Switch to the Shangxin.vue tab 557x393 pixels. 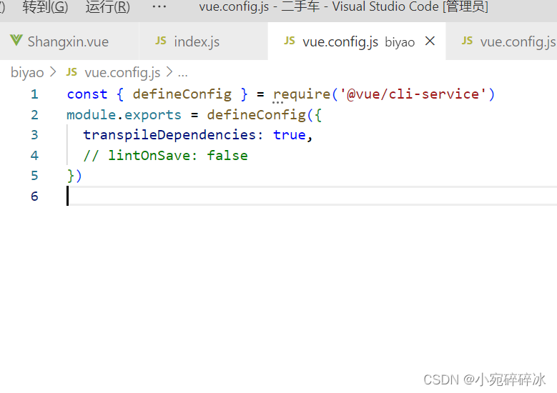pos(69,41)
